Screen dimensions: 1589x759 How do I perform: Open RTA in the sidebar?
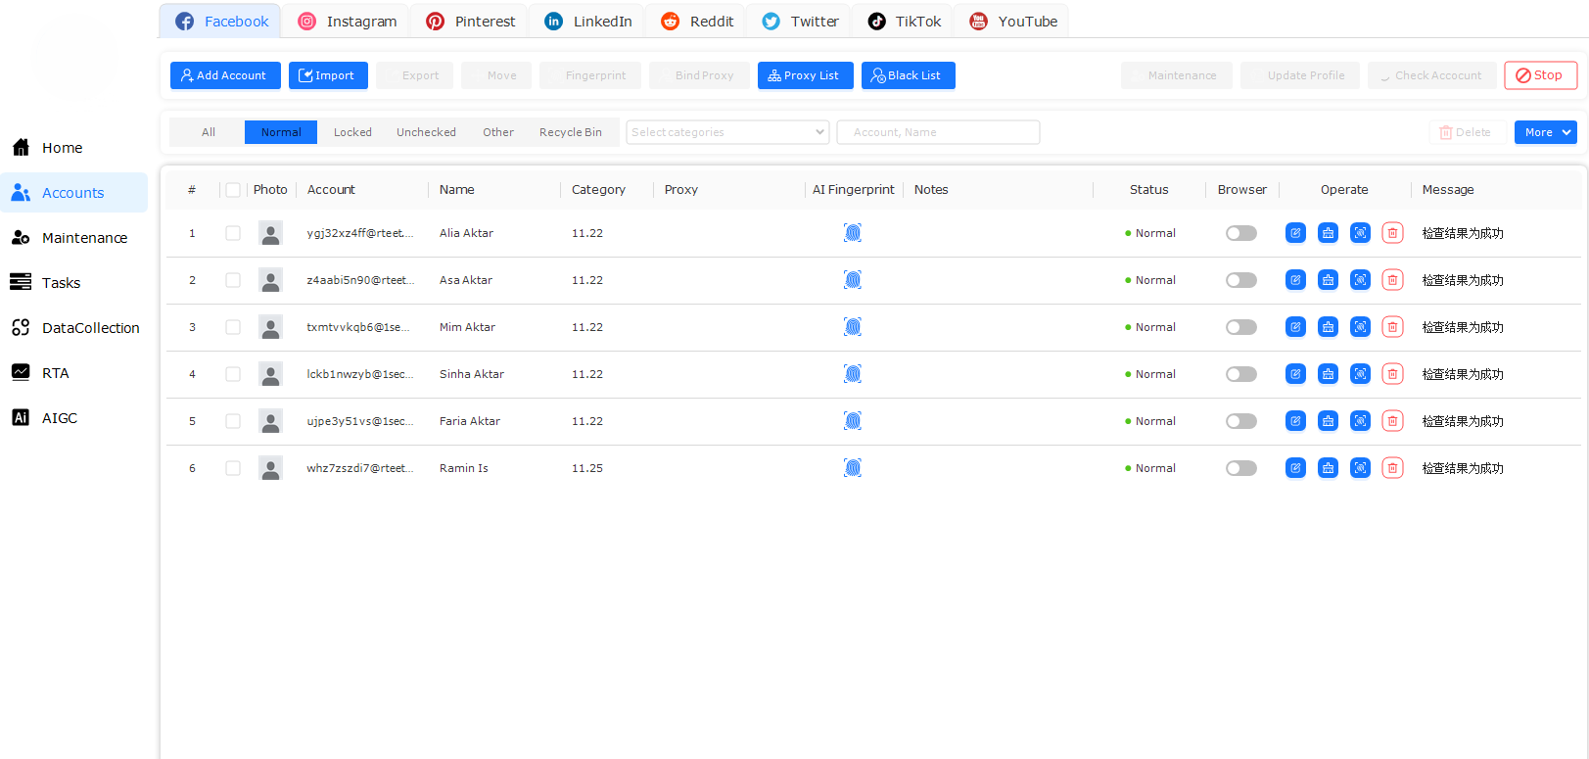[x=73, y=373]
